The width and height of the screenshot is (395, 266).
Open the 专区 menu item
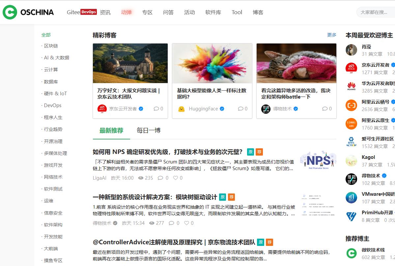click(x=147, y=12)
